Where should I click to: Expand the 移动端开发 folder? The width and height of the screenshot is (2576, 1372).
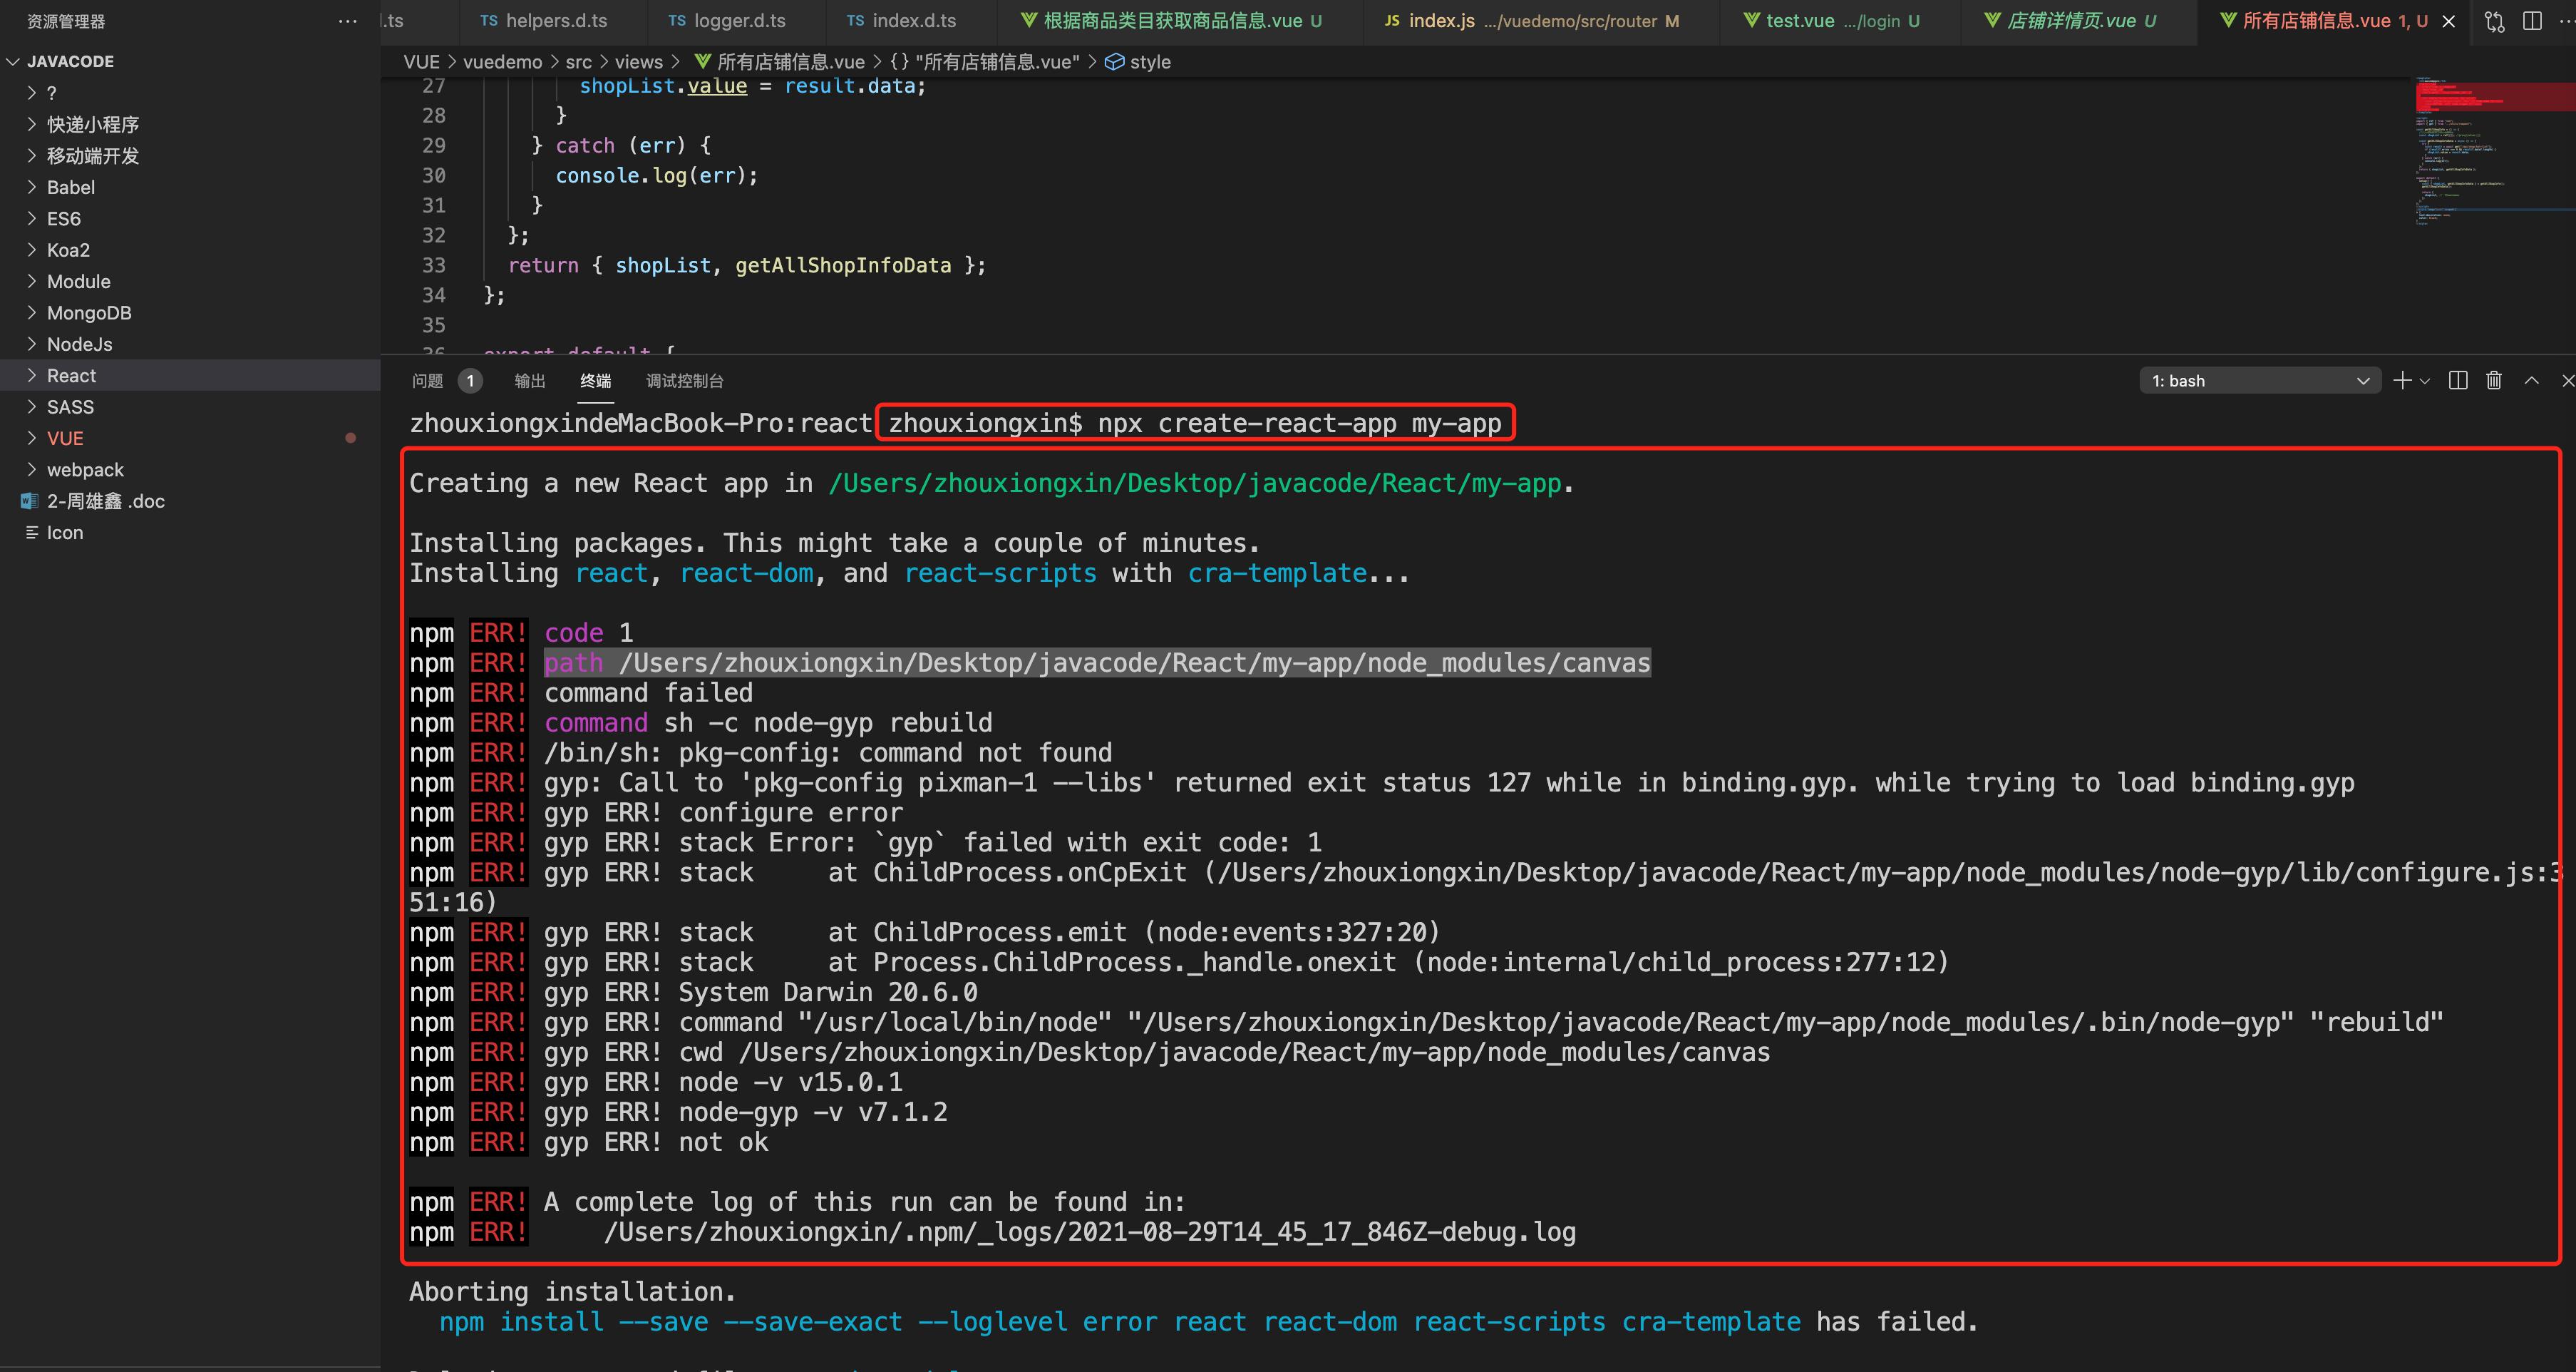click(x=190, y=156)
